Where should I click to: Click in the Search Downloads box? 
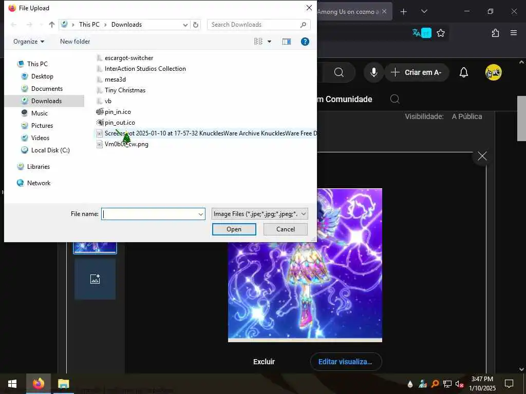point(258,25)
